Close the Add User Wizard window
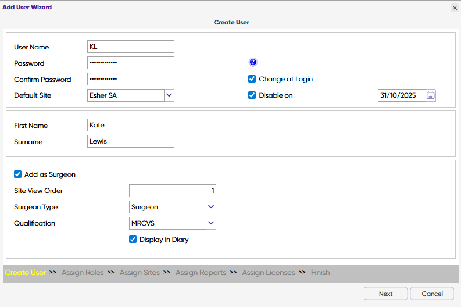 tap(455, 8)
